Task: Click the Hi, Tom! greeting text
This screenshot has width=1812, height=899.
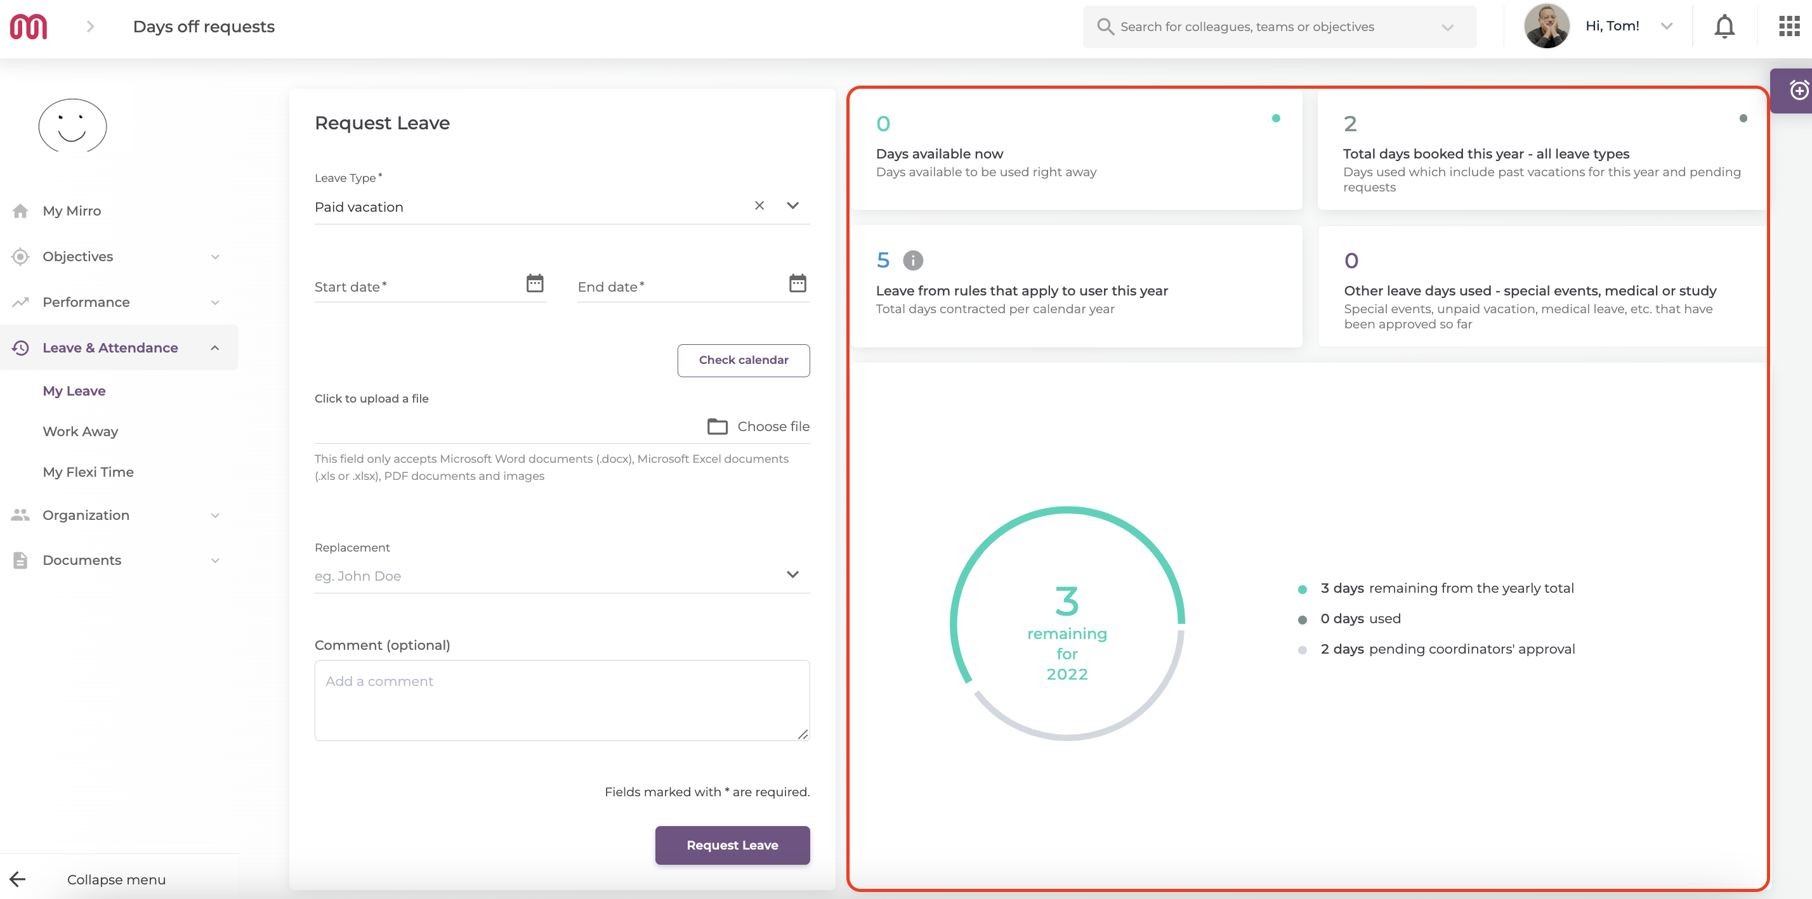Action: point(1612,26)
